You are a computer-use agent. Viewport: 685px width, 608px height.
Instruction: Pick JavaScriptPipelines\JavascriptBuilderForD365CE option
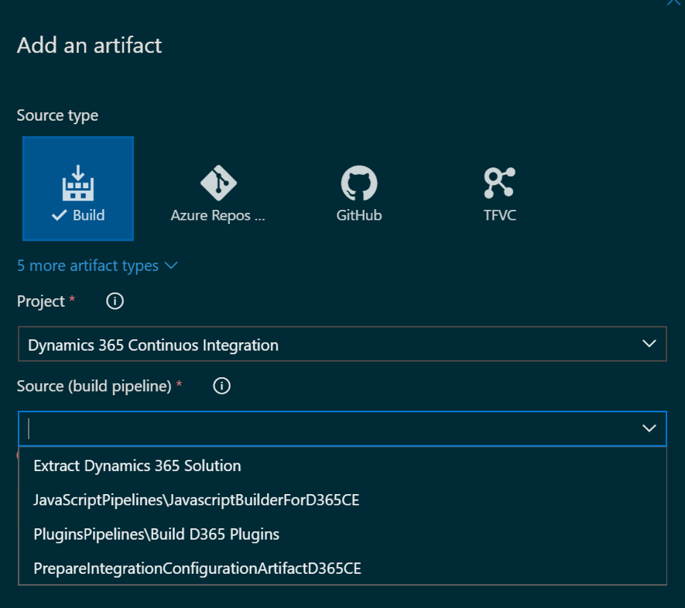coord(342,500)
